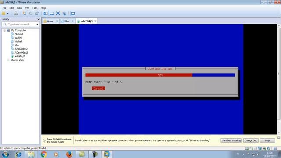
Task: Open the snapshot manager icon
Action: click(x=37, y=14)
